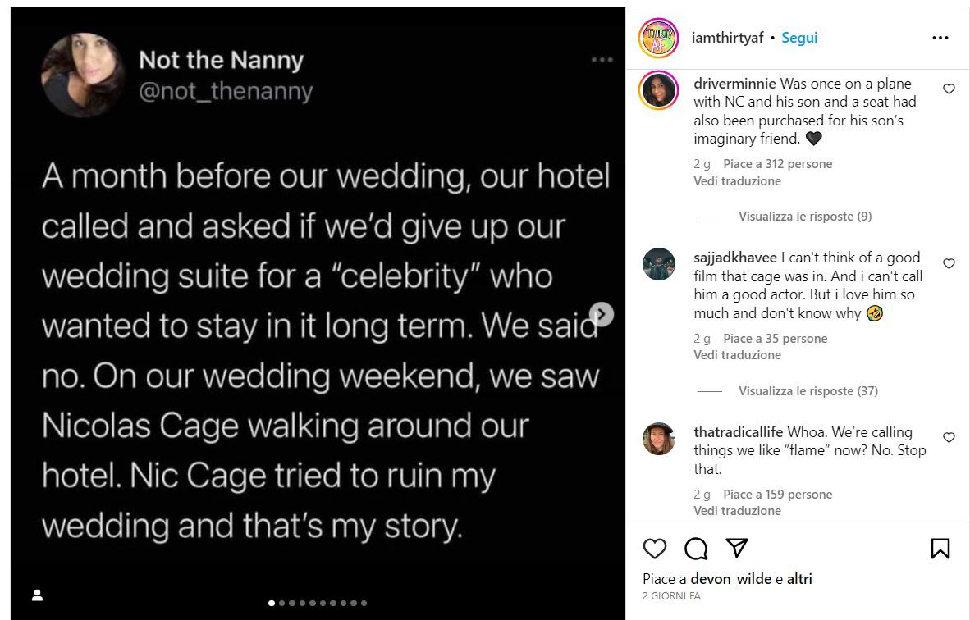This screenshot has width=970, height=620.
Task: Open devon_wilde profile from likes
Action: pos(730,579)
